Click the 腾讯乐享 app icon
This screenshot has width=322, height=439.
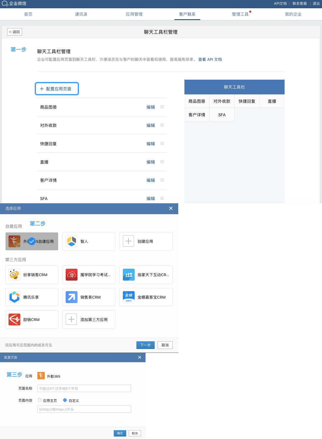tap(14, 297)
